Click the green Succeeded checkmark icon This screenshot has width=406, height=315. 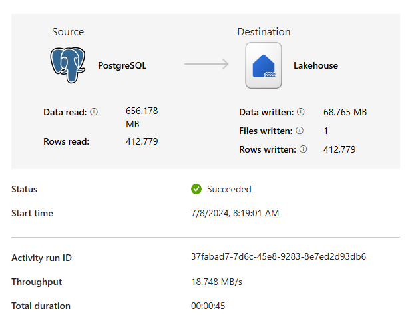[x=196, y=189]
